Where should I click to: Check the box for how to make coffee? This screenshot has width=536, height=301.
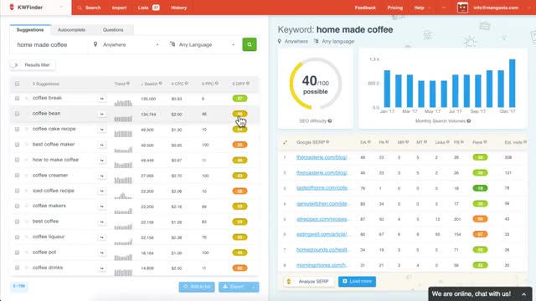click(17, 160)
